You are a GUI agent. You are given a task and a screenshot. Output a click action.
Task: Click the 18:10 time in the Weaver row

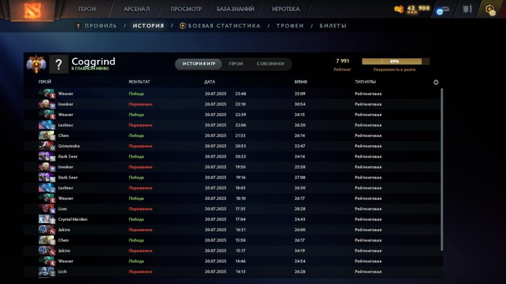[x=241, y=198]
